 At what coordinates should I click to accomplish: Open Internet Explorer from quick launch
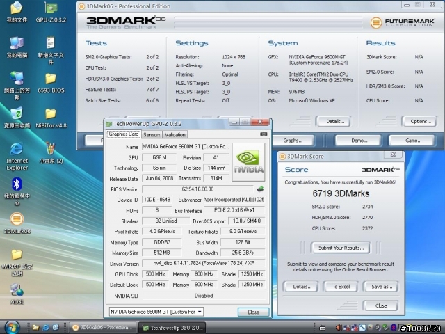tap(45, 328)
